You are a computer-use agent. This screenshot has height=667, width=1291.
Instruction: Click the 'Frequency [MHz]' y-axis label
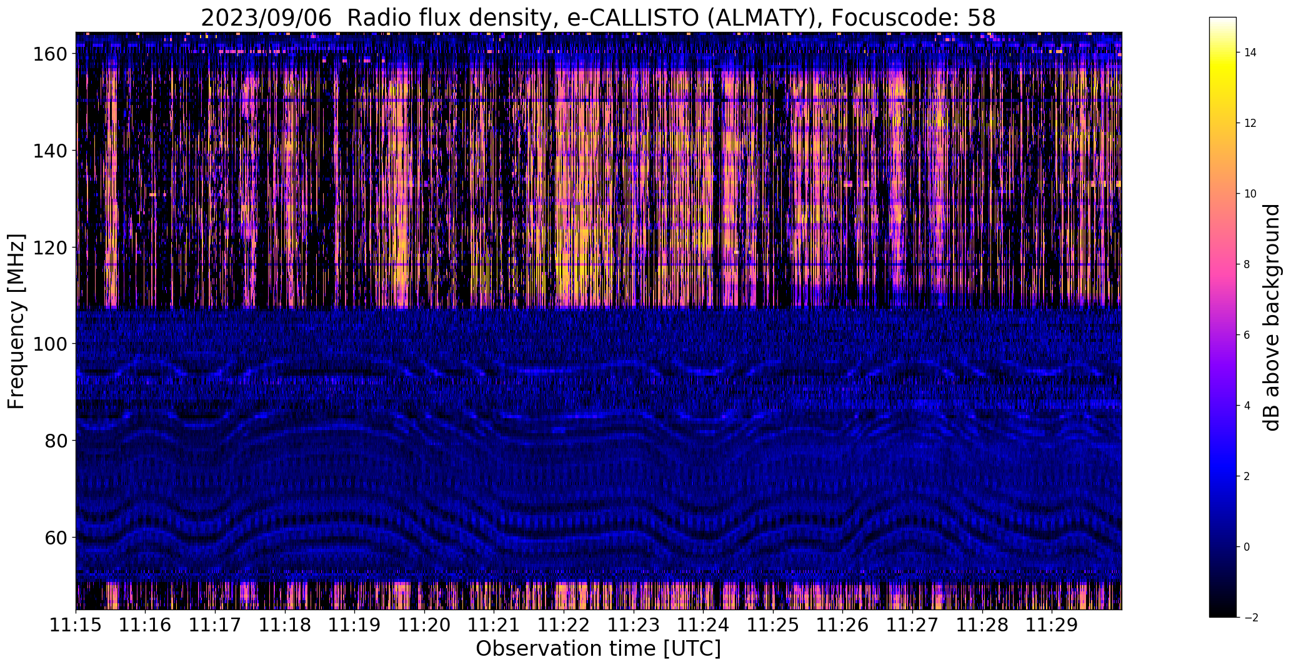coord(16,321)
